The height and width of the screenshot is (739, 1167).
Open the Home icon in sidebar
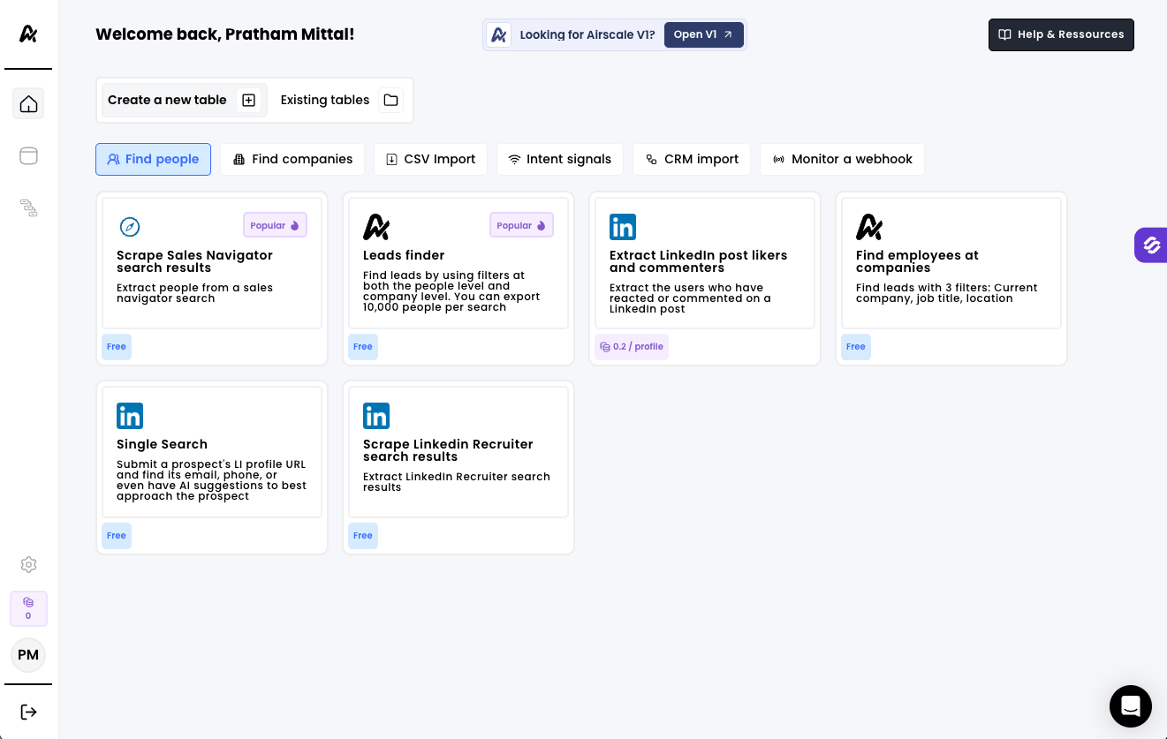28,103
